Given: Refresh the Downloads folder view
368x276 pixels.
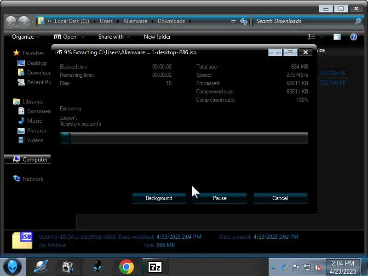Looking at the screenshot, I should point(244,21).
